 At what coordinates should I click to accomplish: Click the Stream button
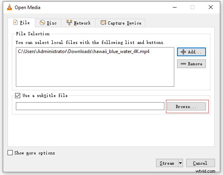[167, 163]
